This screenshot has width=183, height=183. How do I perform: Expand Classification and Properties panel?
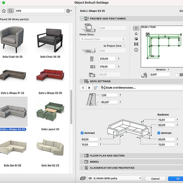(x=82, y=168)
